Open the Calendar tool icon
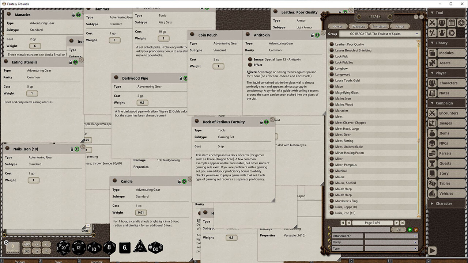Screen dimensions: 468x263 pyautogui.click(x=452, y=22)
